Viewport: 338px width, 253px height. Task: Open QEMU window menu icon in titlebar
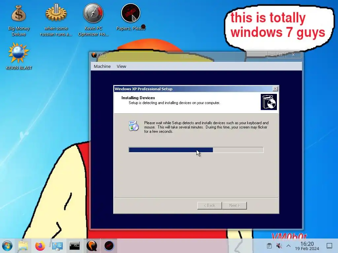pyautogui.click(x=94, y=55)
